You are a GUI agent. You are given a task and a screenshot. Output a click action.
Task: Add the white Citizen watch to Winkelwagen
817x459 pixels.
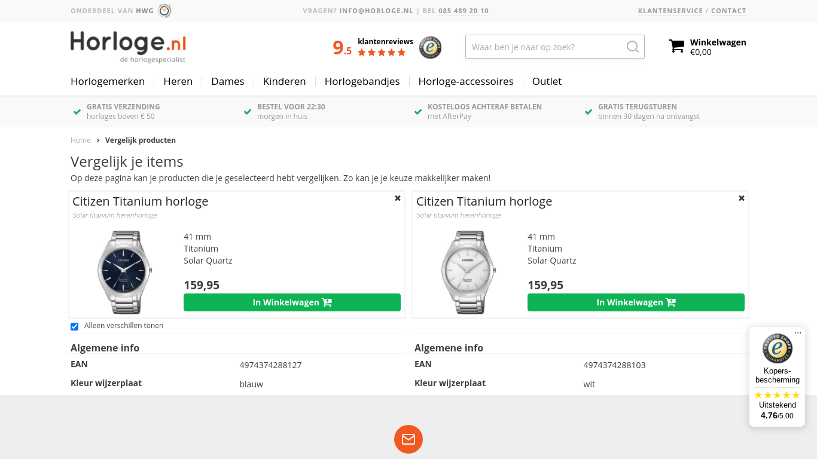click(636, 302)
